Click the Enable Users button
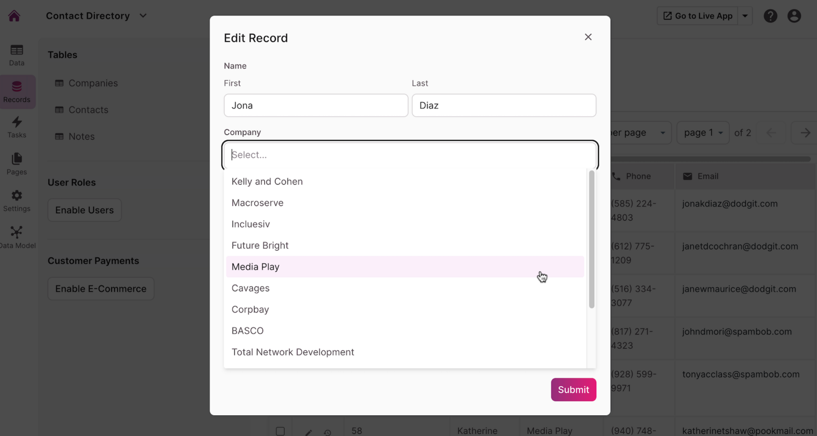 click(84, 210)
